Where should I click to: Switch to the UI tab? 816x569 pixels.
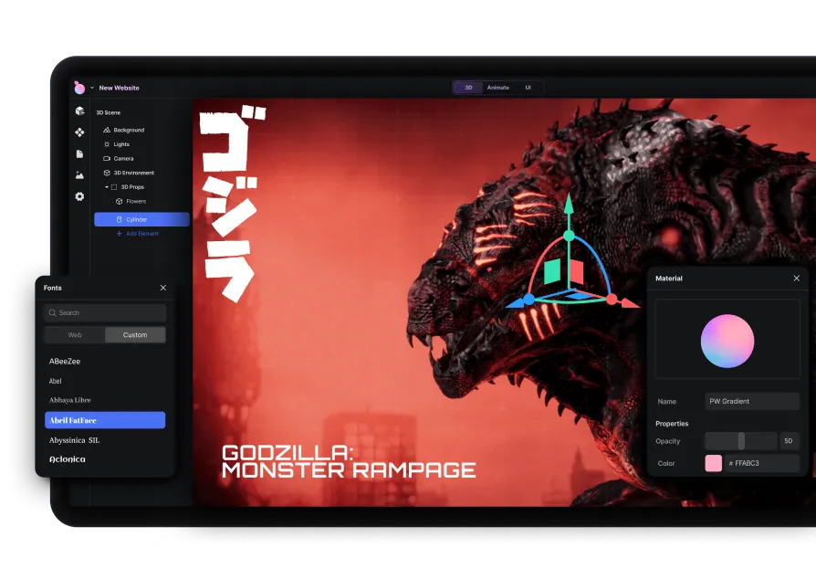(x=528, y=88)
